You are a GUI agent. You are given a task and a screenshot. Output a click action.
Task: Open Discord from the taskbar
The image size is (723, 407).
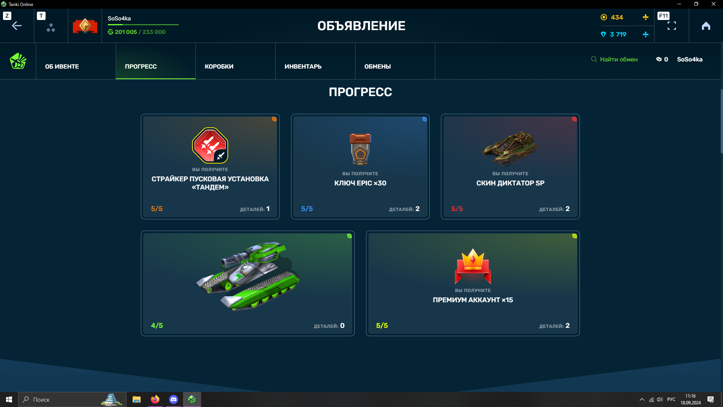pos(173,399)
